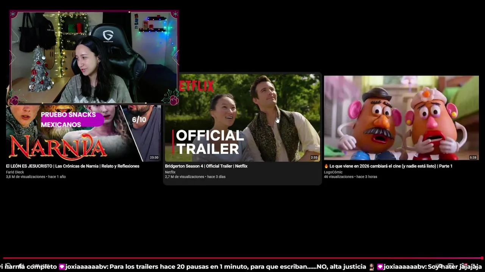Screen dimensions: 485x272
Task: Click the 5:28 duration badge
Action: 473,158
